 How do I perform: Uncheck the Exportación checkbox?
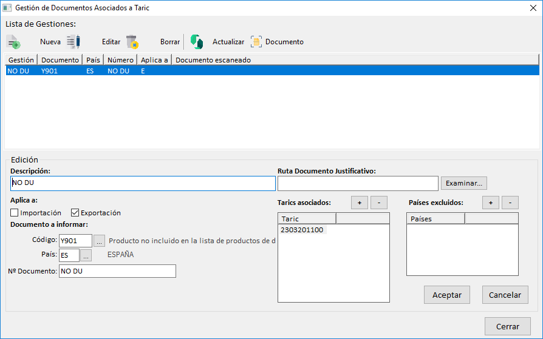[75, 213]
